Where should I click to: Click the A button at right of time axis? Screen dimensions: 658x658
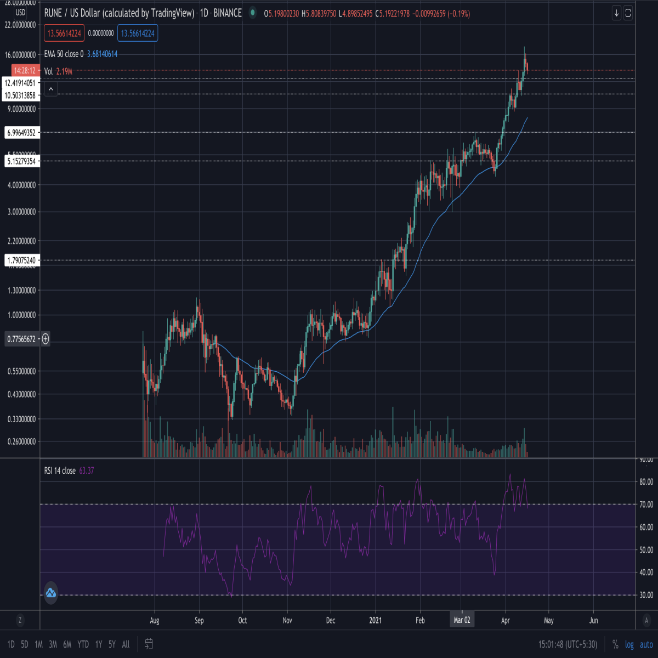coord(646,620)
